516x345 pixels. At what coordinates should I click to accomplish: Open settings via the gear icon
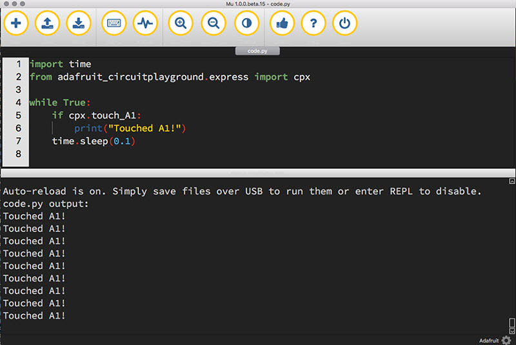[x=506, y=339]
